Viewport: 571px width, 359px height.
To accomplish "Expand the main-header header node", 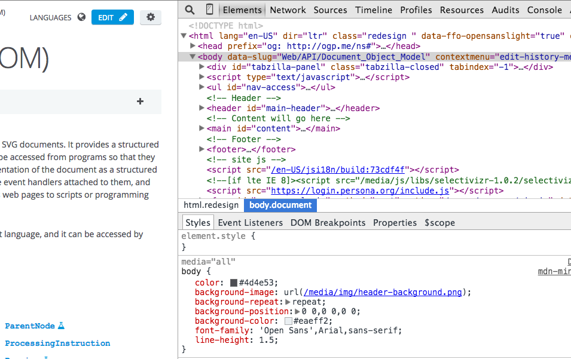I will pyautogui.click(x=201, y=108).
